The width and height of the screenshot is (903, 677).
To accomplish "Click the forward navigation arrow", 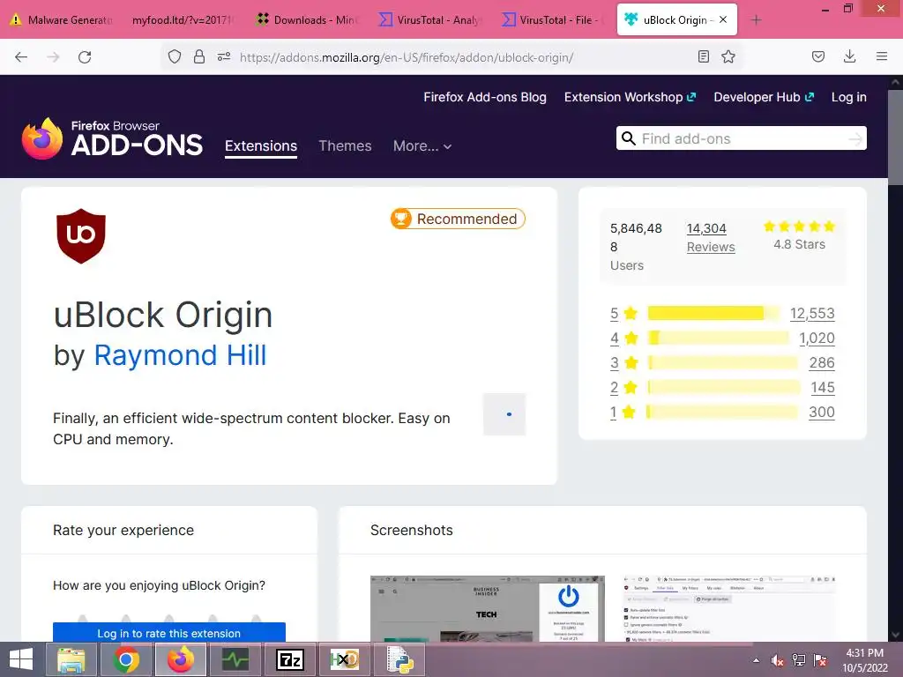I will (53, 57).
